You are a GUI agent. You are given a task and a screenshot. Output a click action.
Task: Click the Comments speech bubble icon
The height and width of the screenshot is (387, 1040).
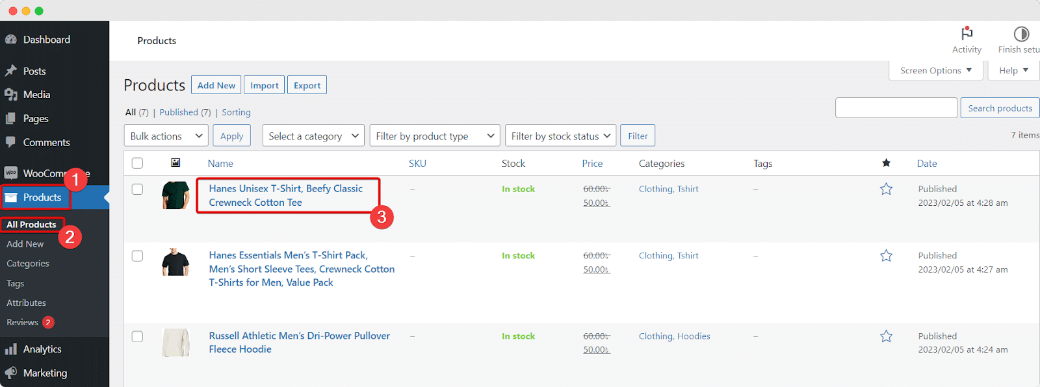[x=10, y=142]
